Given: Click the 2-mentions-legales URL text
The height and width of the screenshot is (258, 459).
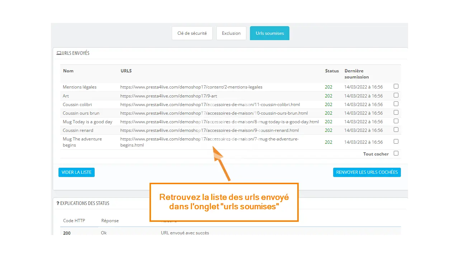Looking at the screenshot, I should pyautogui.click(x=191, y=87).
